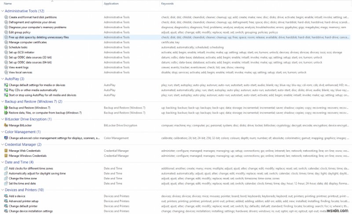The image size is (352, 214).
Task: Click the Change default printer icon
Action: pos(6,206)
